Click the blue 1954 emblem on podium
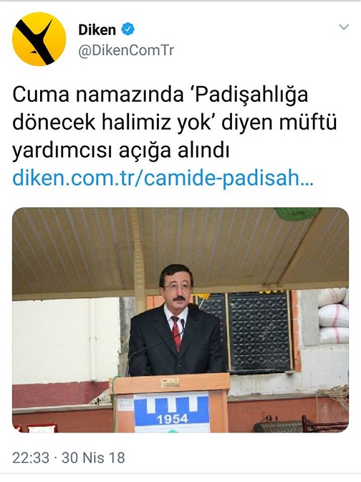This screenshot has width=361, height=482. 172,413
